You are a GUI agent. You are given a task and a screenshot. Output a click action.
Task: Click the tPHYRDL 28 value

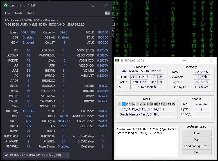coord(63,141)
